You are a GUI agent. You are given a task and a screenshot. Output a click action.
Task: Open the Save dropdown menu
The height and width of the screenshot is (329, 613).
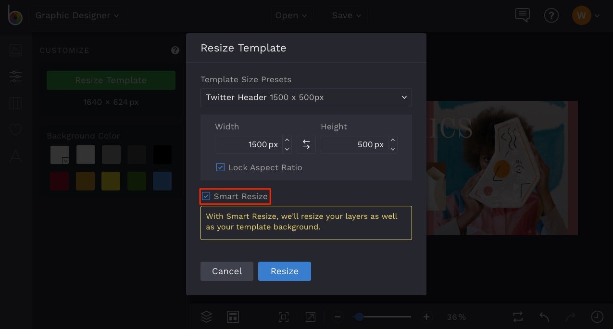pos(346,15)
